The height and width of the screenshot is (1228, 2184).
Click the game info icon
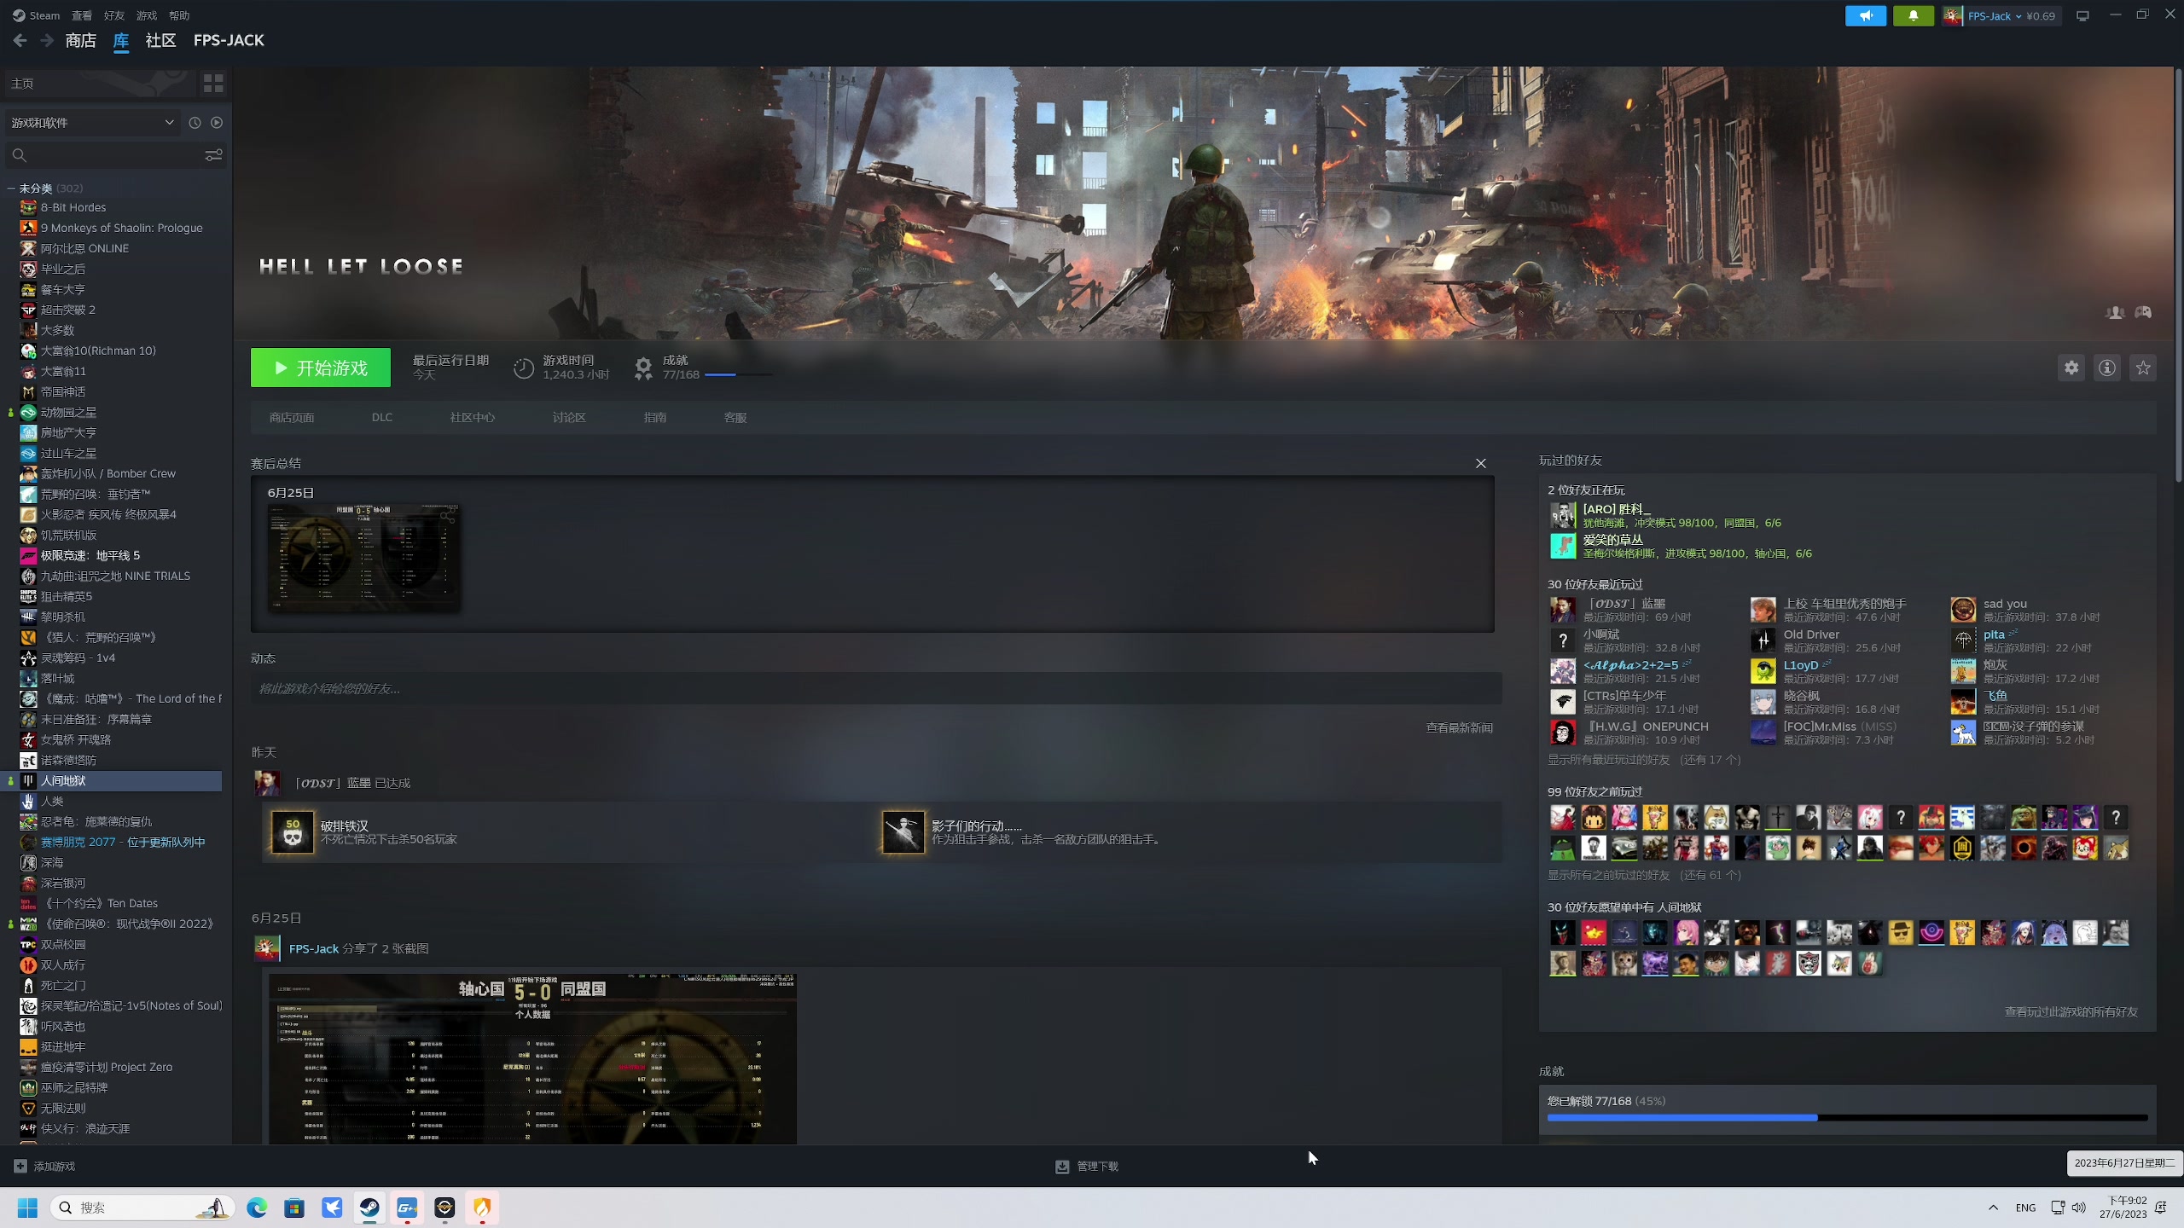2106,368
